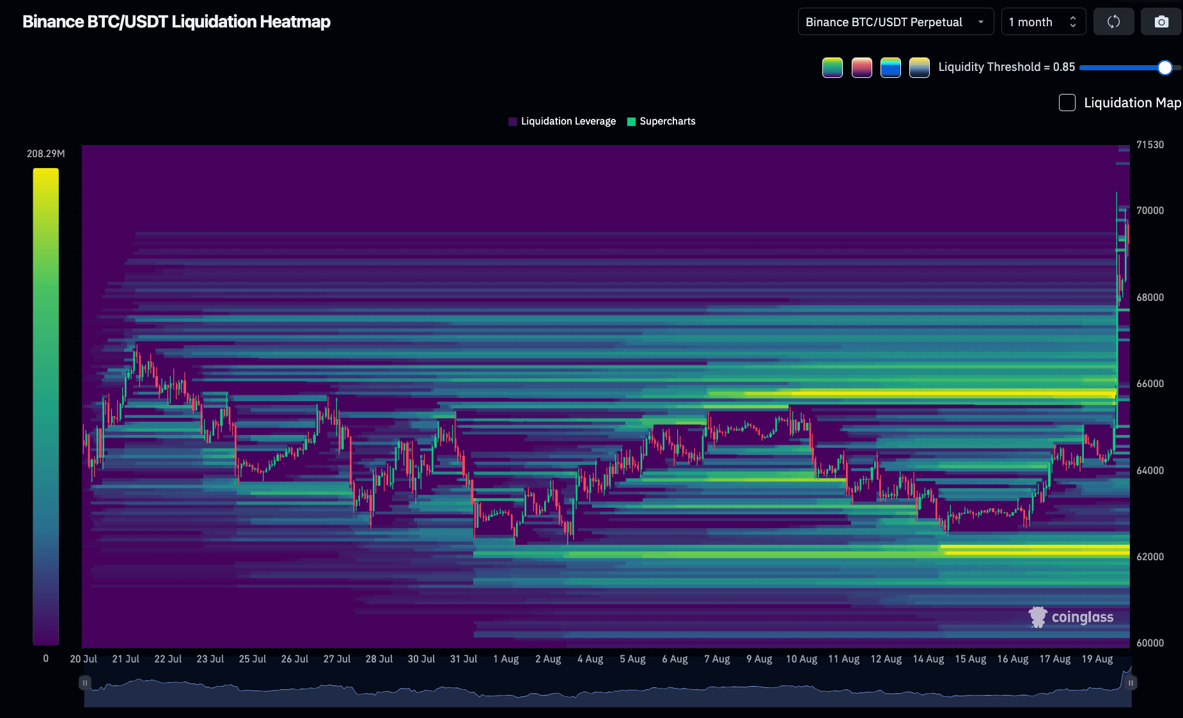Click the 5 Aug date axis label
Image resolution: width=1183 pixels, height=718 pixels.
632,659
